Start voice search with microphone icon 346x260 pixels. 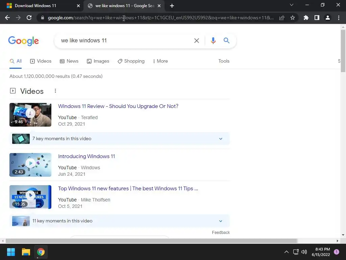tap(213, 41)
